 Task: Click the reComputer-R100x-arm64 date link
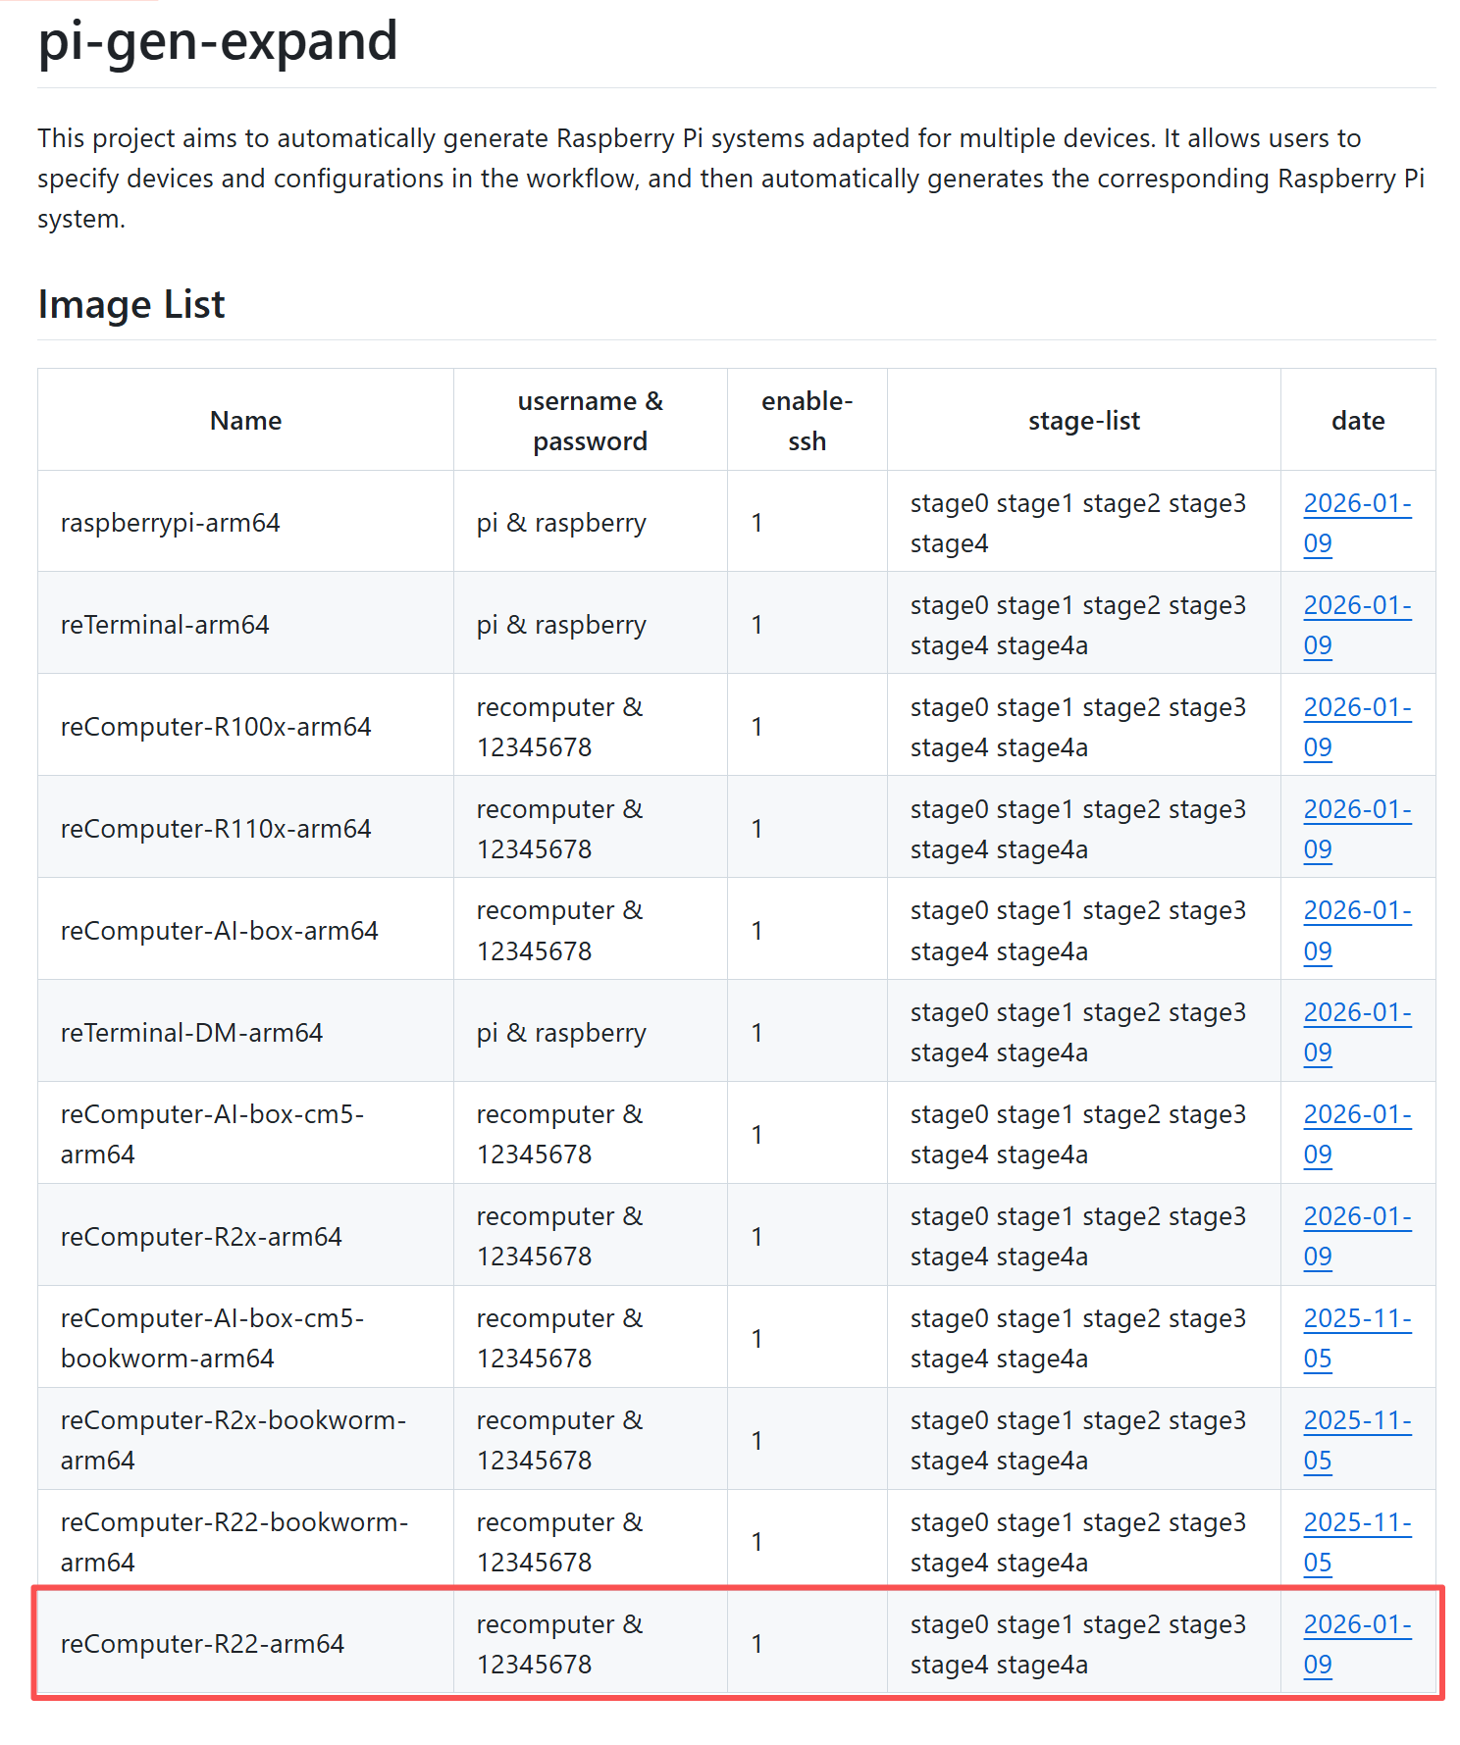[1356, 708]
